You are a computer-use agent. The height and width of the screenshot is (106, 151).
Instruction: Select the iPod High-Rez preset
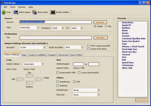[x=130, y=49]
